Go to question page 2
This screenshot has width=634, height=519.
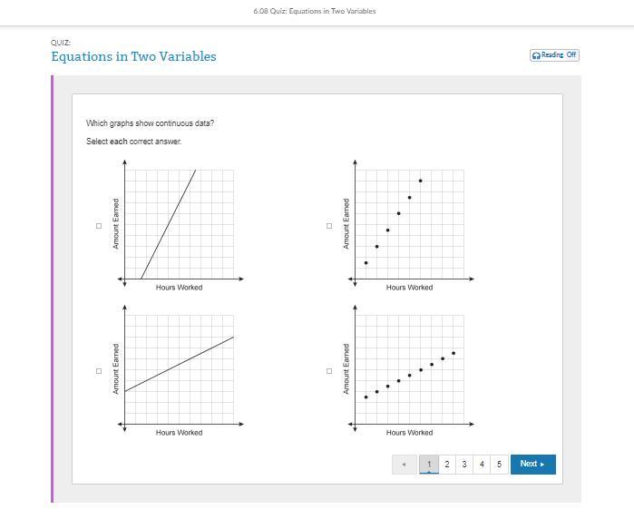point(446,465)
